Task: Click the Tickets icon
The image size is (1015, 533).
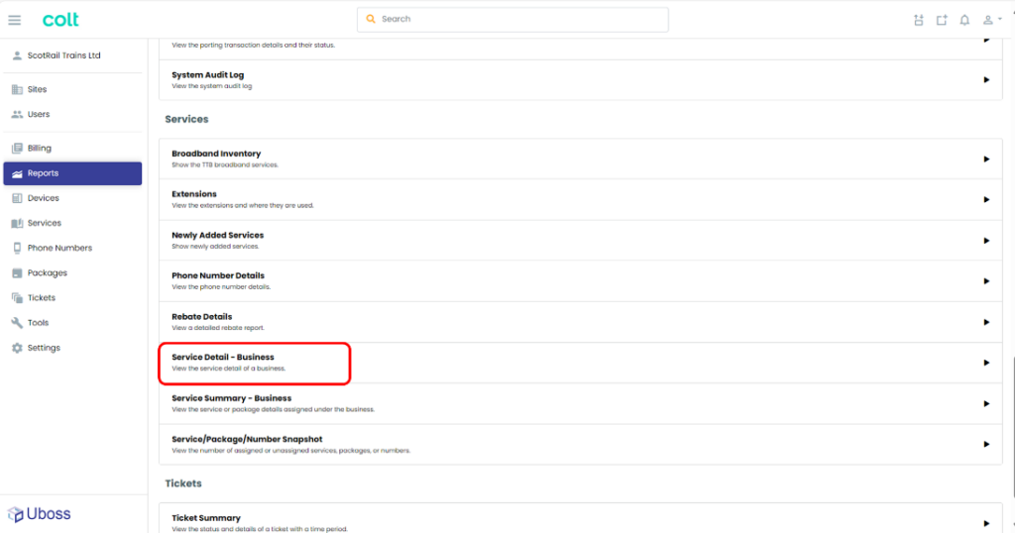Action: point(17,297)
